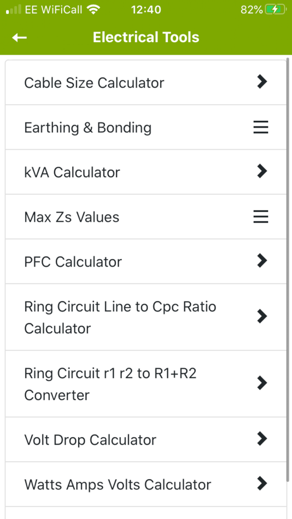Open list icon next to Earthing & Bonding

point(261,127)
